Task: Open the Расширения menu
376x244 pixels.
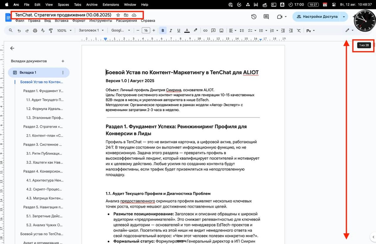Action: coord(126,21)
